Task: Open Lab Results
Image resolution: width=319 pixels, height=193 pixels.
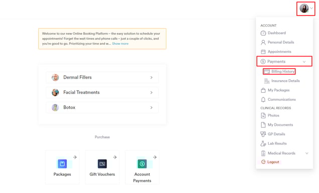Action: pyautogui.click(x=277, y=143)
